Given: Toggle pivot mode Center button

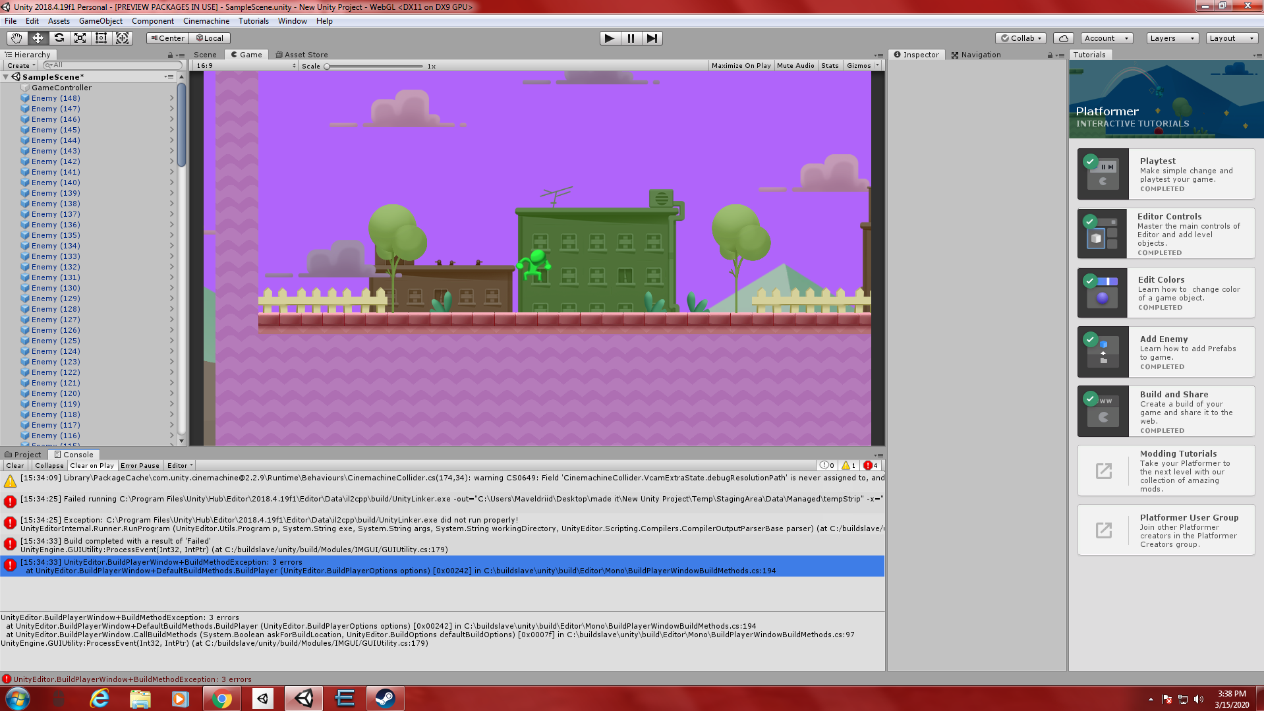Looking at the screenshot, I should click(167, 38).
